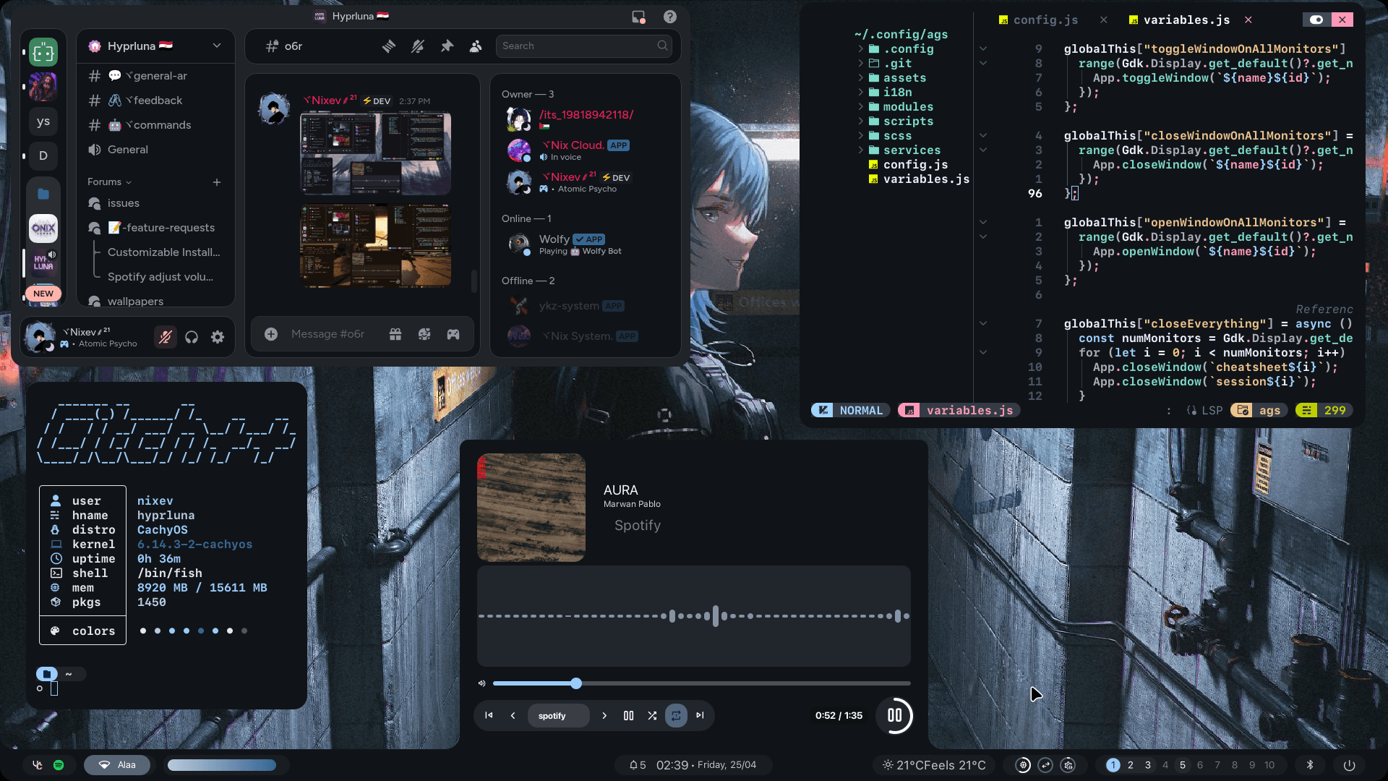The height and width of the screenshot is (781, 1388).
Task: Toggle the loop repeat button in player
Action: click(676, 716)
